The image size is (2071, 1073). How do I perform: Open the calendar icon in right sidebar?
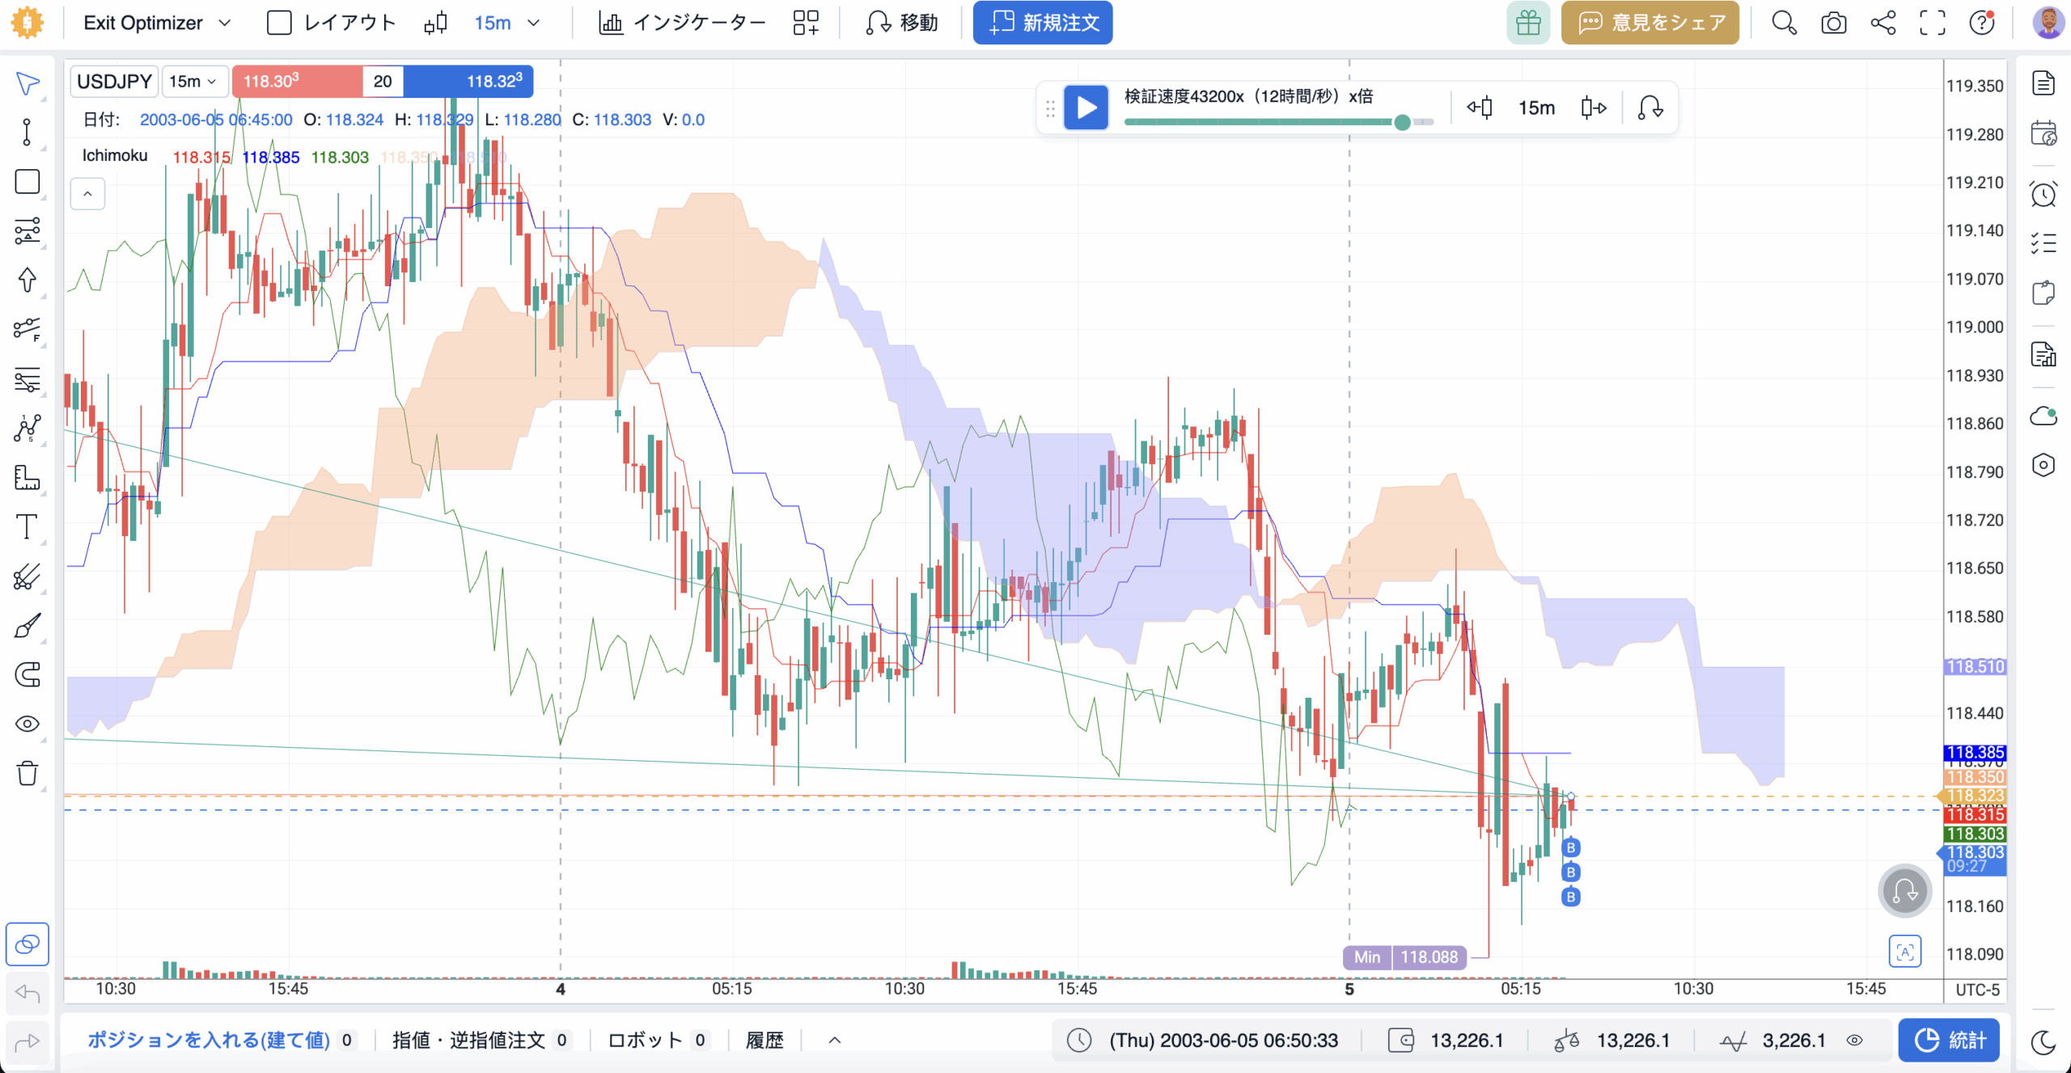2043,133
